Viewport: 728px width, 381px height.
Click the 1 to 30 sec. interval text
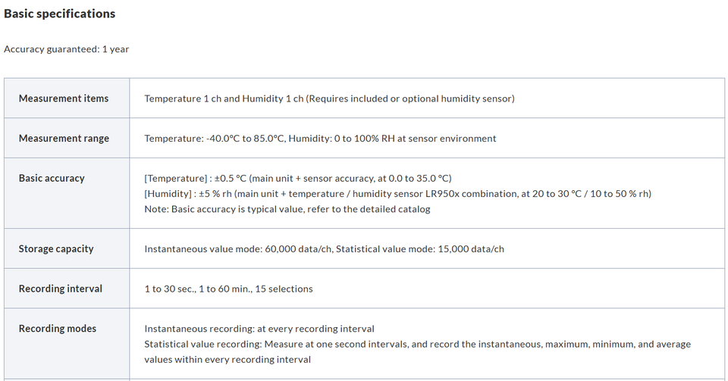170,289
